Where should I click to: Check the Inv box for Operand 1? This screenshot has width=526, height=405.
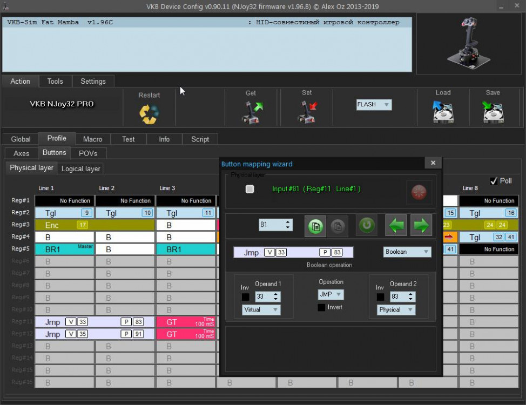point(245,297)
